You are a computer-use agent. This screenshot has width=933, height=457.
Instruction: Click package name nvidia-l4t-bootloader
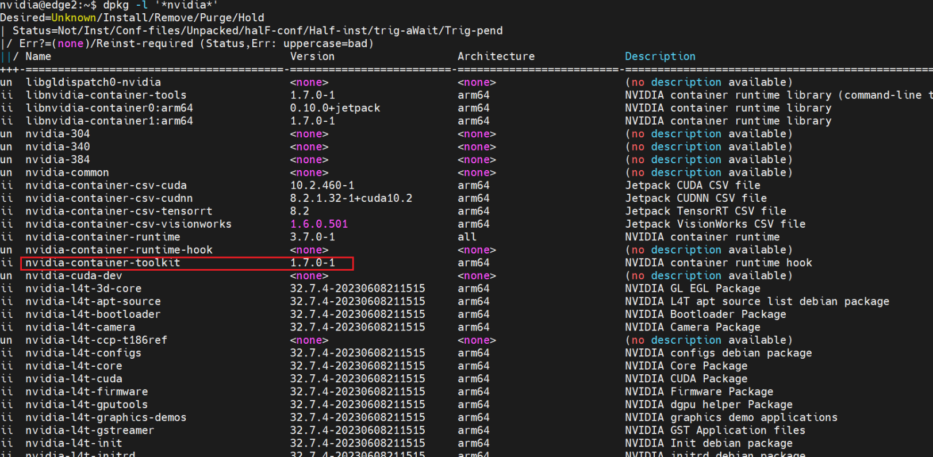[x=93, y=314]
